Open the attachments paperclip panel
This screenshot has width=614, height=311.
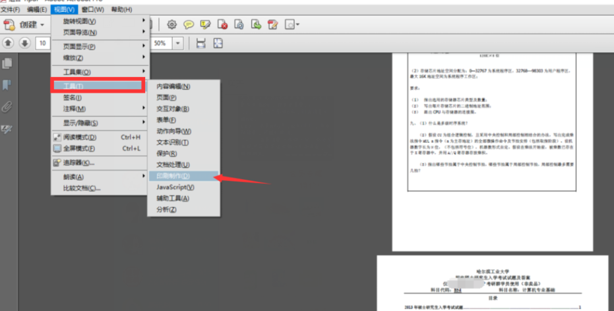coord(7,107)
